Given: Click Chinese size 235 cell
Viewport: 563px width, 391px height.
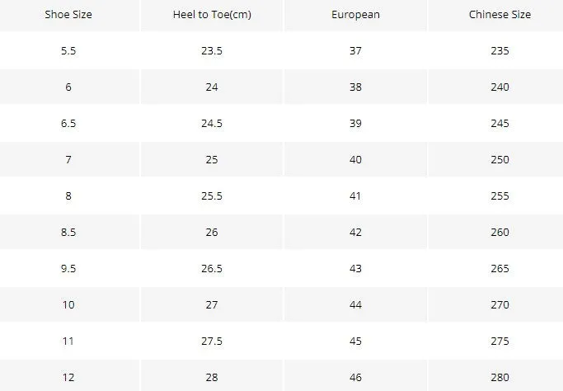Looking at the screenshot, I should click(500, 50).
